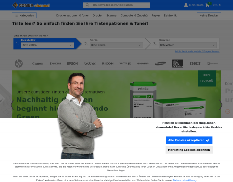Viewport: 233px width, 182px height.
Task: Click Marketing-Cookies ablehnen button
Action: [189, 150]
